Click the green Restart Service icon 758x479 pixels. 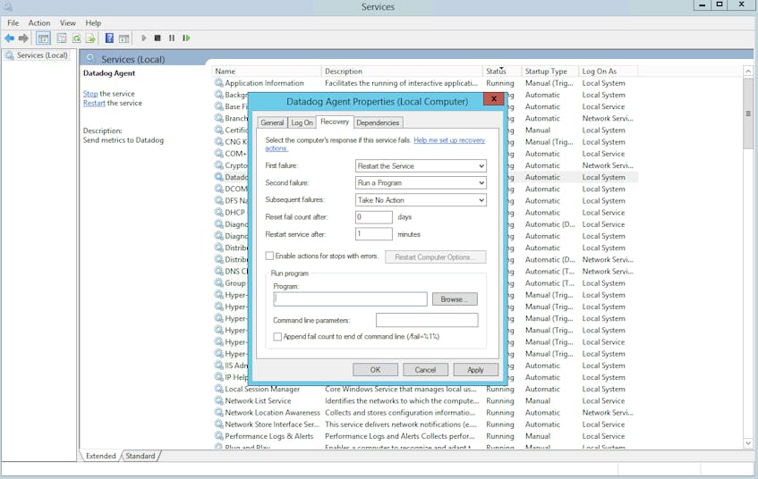pos(186,38)
